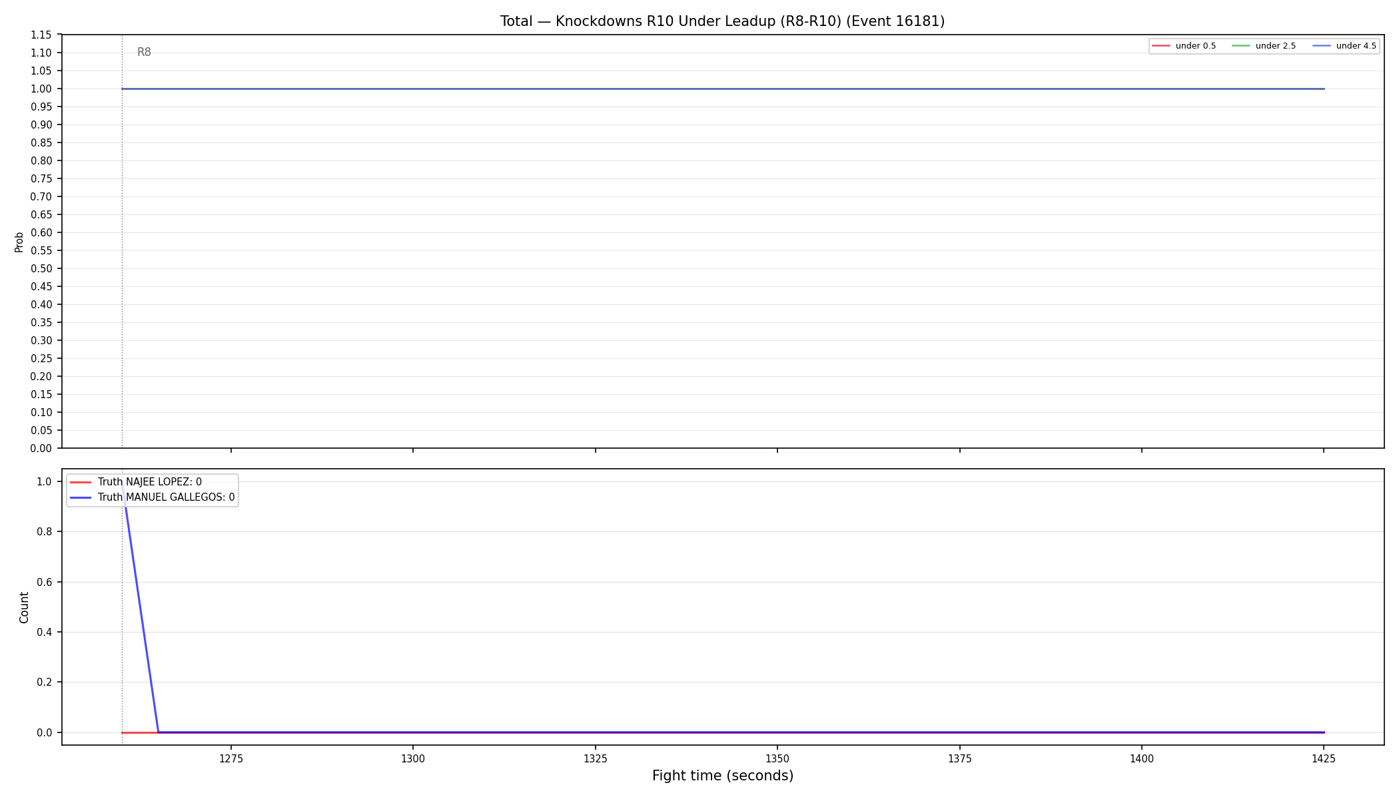
Task: Click the 'Prob' y-axis label
Action: 19,242
